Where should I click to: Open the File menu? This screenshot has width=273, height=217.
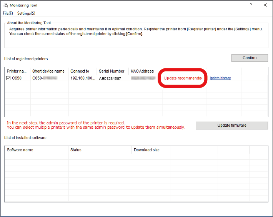(x=8, y=13)
